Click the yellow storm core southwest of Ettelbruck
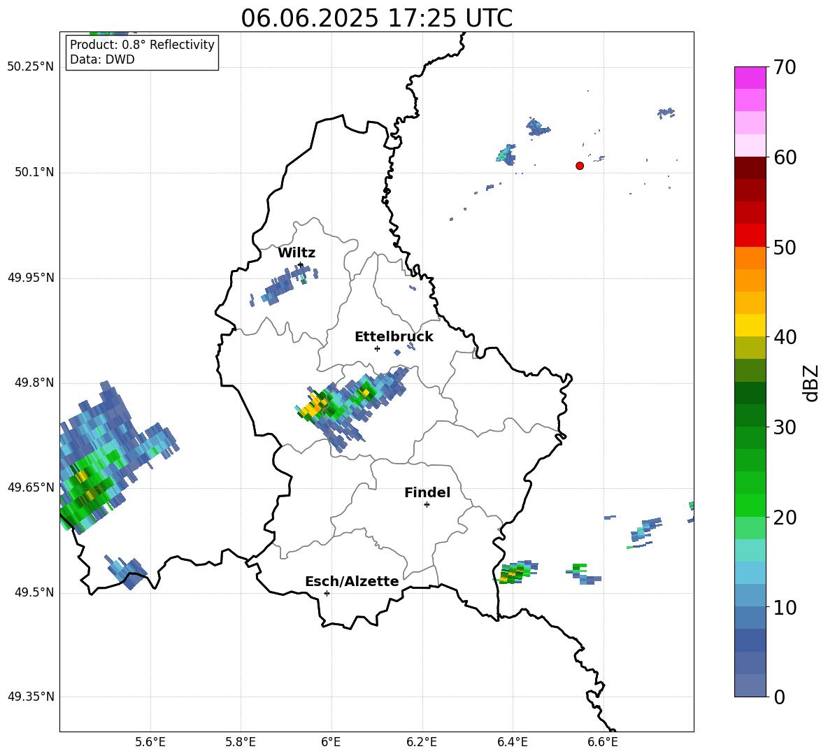 314,407
